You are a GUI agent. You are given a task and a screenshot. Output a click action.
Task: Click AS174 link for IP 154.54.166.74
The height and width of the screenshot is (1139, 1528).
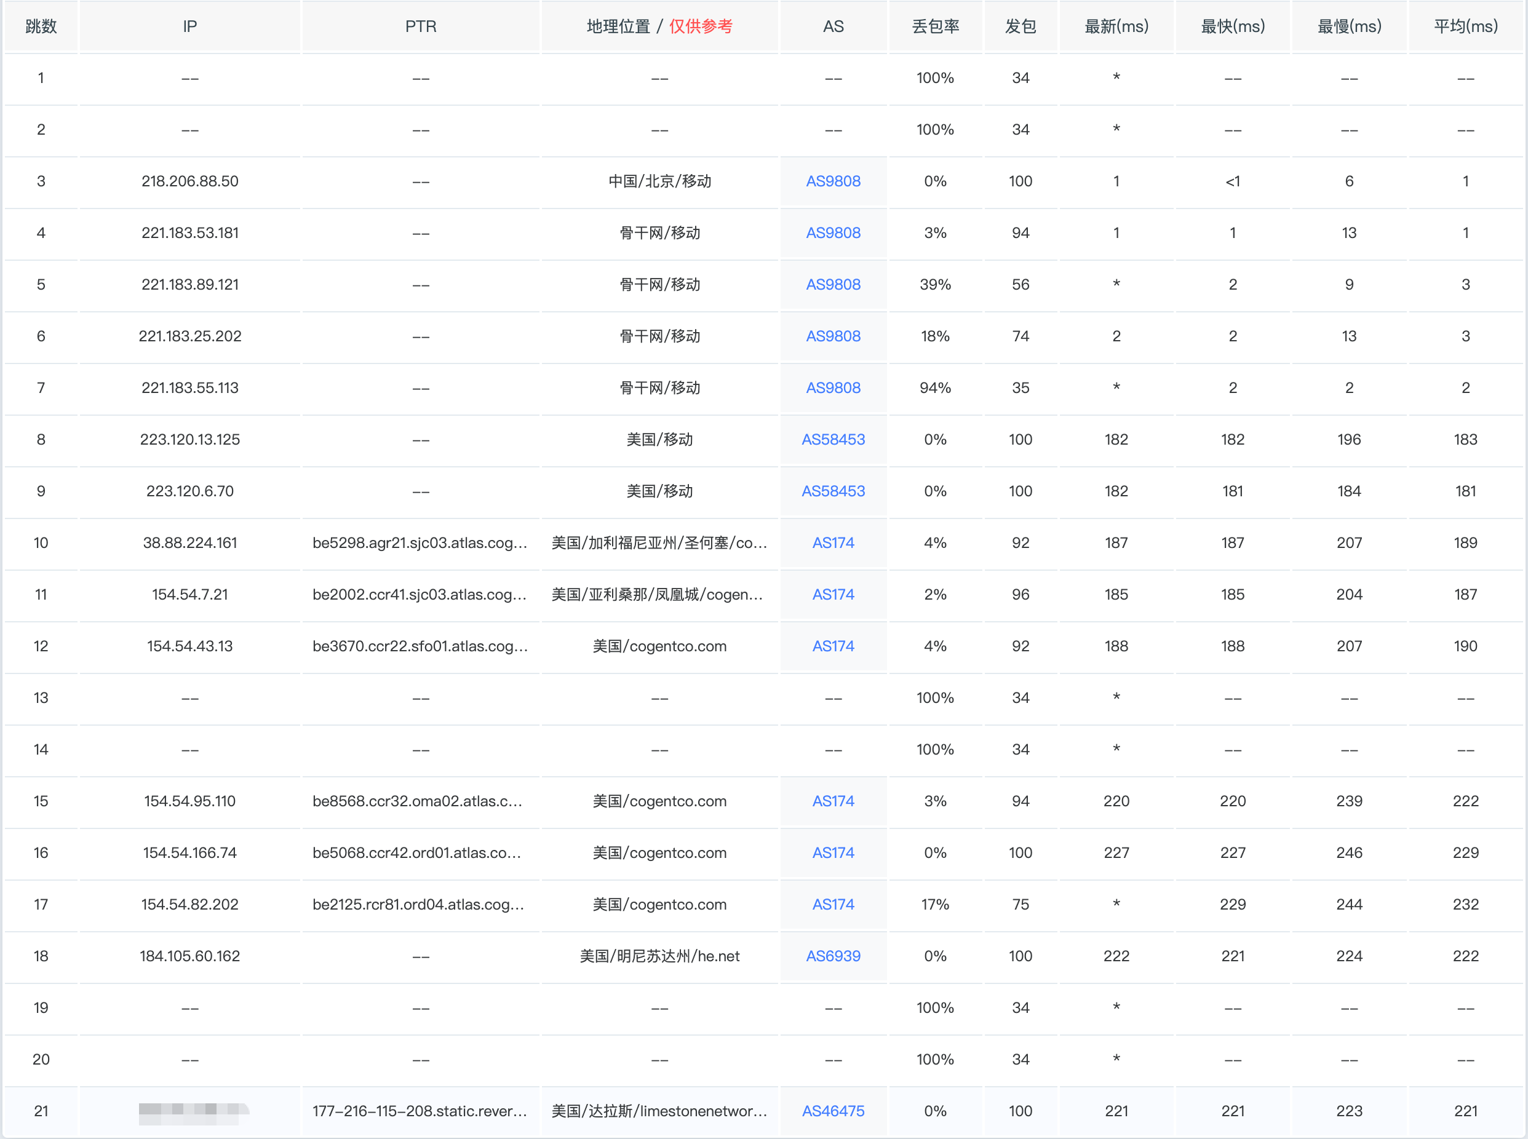[833, 853]
